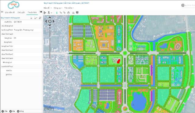Click the tenCongTrinh value Trung tâm Thương mại
195x113 pixels.
[24, 30]
